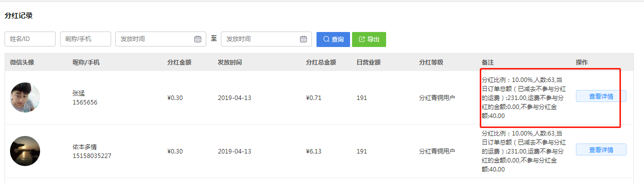The width and height of the screenshot is (644, 184).
Task: Click the 发放时间 column header
Action: [230, 62]
